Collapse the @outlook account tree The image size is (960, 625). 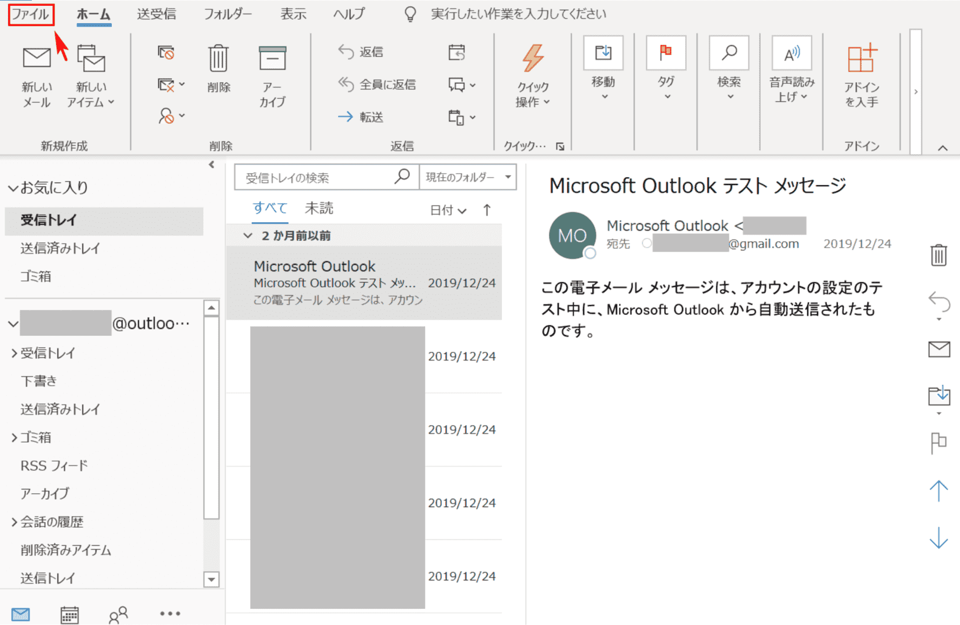click(x=13, y=324)
